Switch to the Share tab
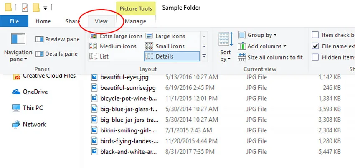This screenshot has width=355, height=168. point(72,21)
